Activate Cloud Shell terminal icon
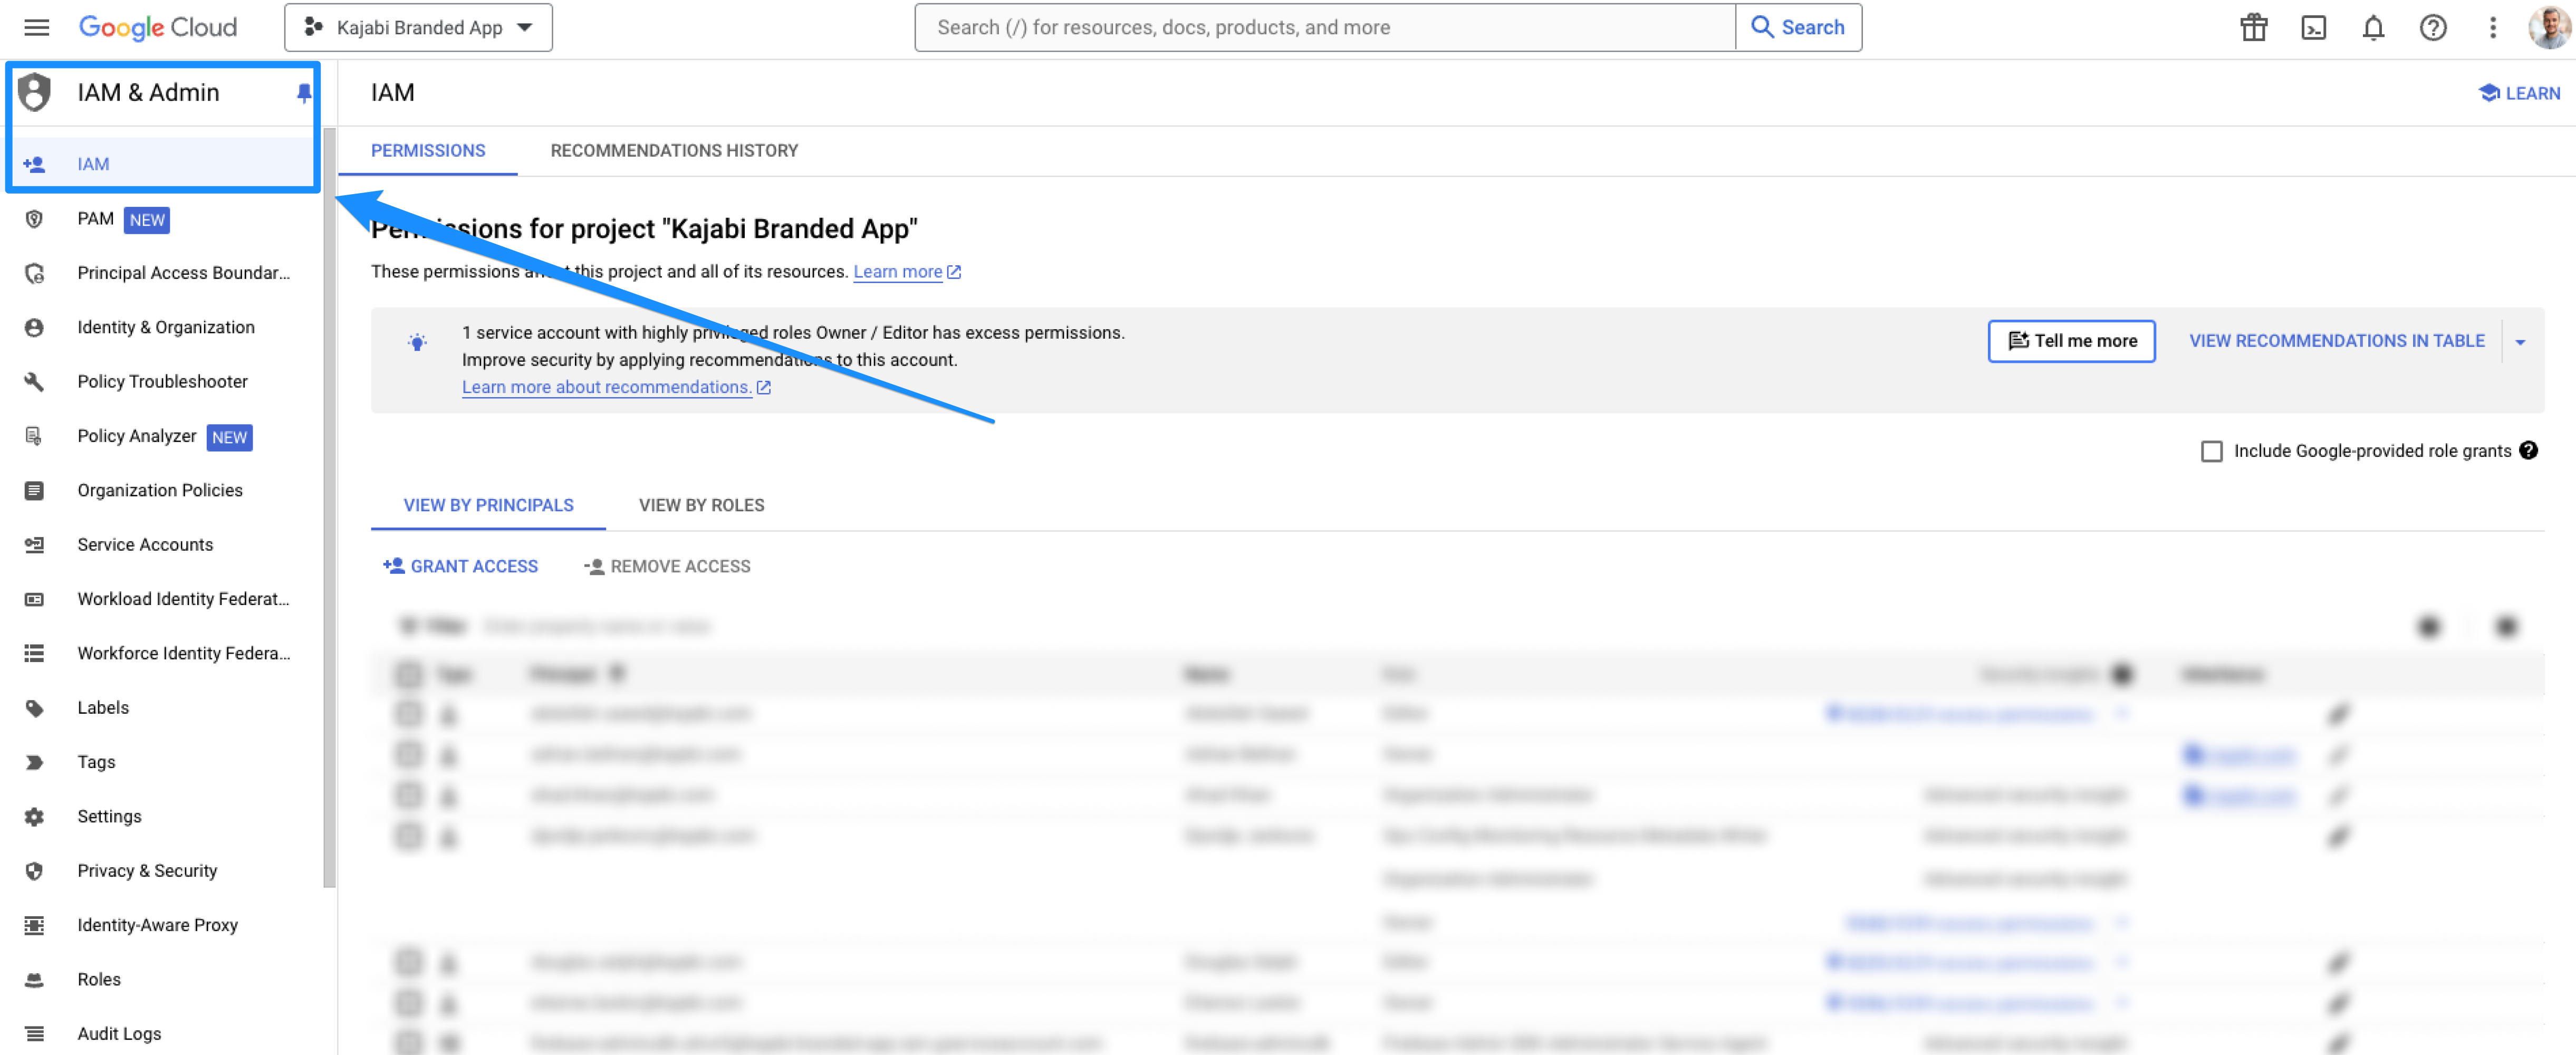The height and width of the screenshot is (1055, 2576). point(2313,27)
